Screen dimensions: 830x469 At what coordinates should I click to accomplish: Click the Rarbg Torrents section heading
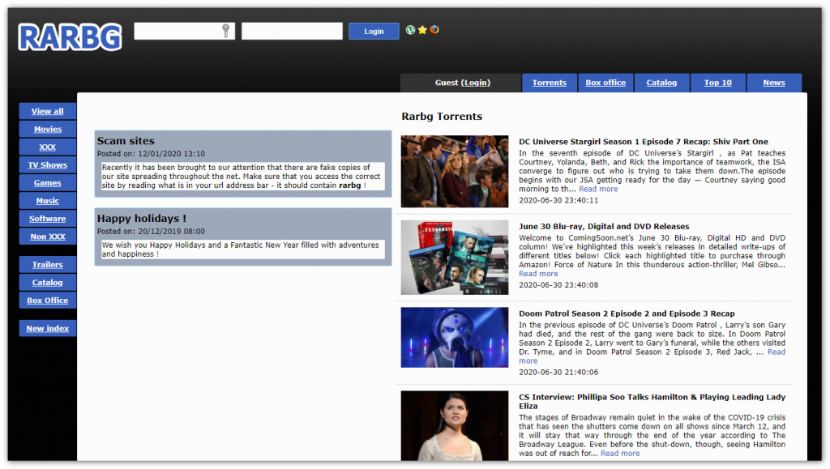click(x=442, y=117)
